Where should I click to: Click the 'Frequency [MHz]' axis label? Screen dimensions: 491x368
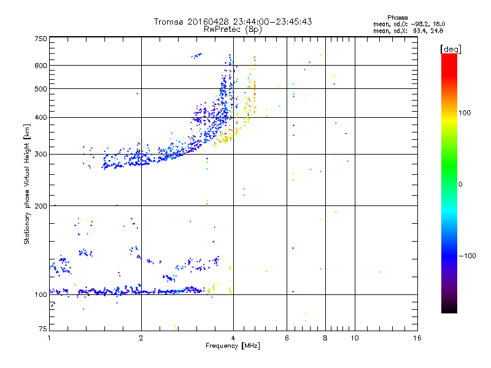[x=233, y=346]
